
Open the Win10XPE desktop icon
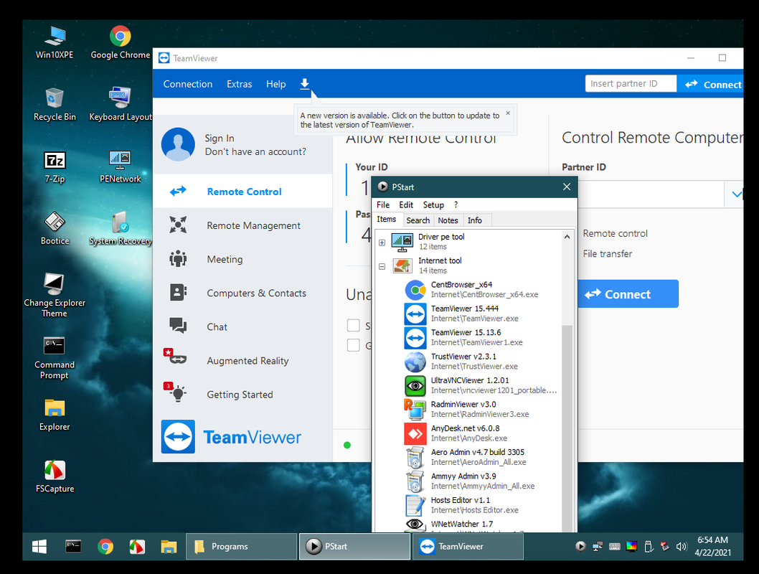pyautogui.click(x=55, y=42)
